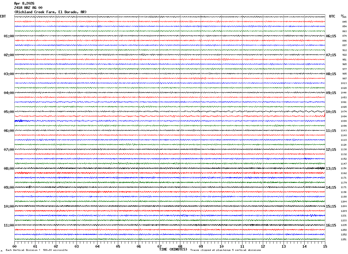
Task: Click the "16:15" UTC time label
Action: click(331, 225)
